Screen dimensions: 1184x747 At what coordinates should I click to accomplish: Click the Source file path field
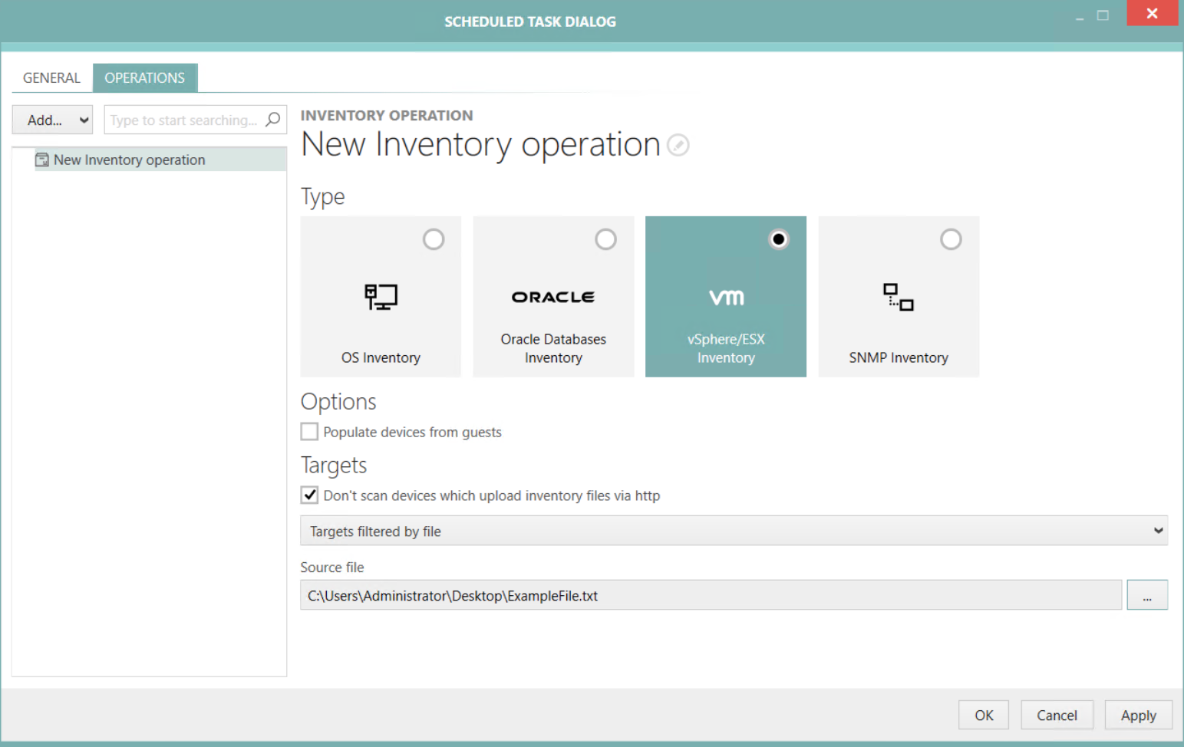[x=710, y=594]
